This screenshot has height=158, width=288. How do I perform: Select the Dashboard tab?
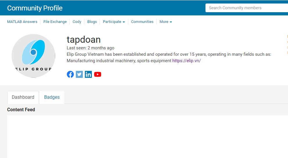[x=23, y=97]
